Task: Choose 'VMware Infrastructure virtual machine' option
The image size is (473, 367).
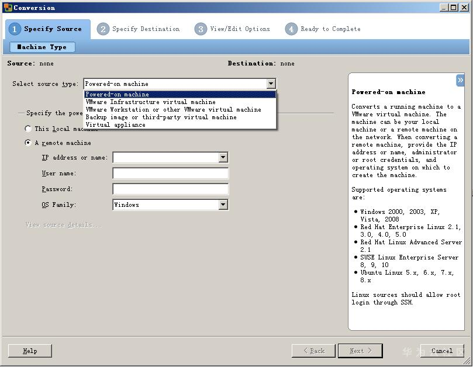Action: [x=180, y=102]
